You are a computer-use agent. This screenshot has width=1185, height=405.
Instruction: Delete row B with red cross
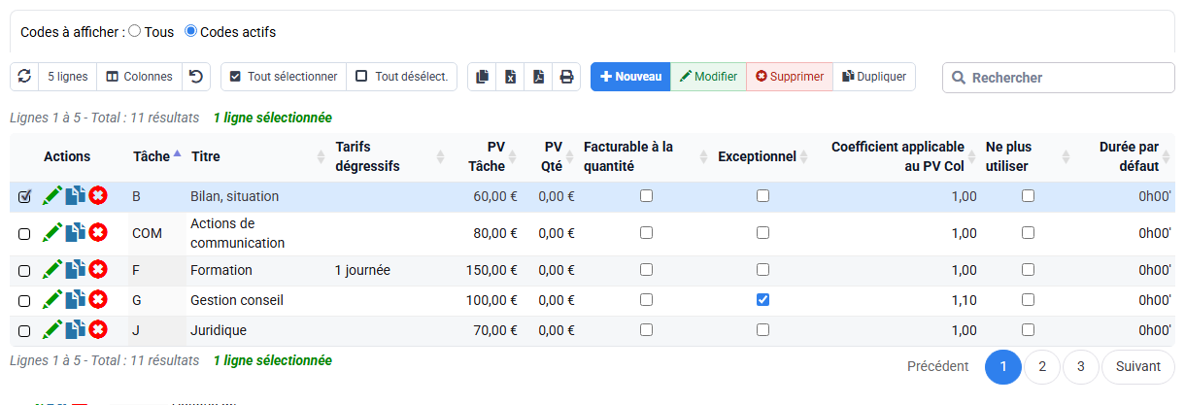click(x=98, y=196)
